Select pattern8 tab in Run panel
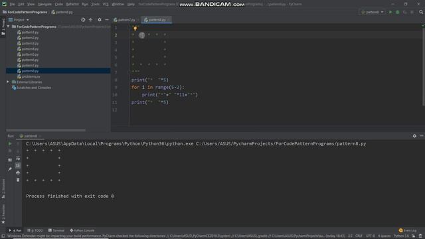Screen dimensions: 425x239 tap(30, 136)
